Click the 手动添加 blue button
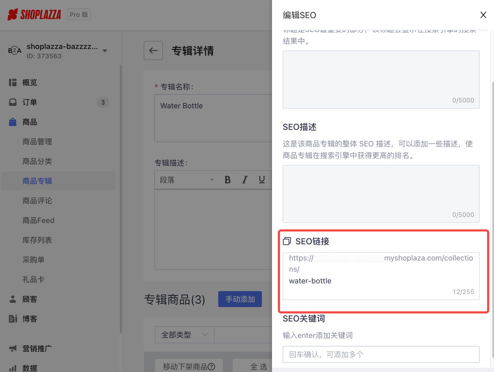The width and height of the screenshot is (494, 372). tap(240, 299)
